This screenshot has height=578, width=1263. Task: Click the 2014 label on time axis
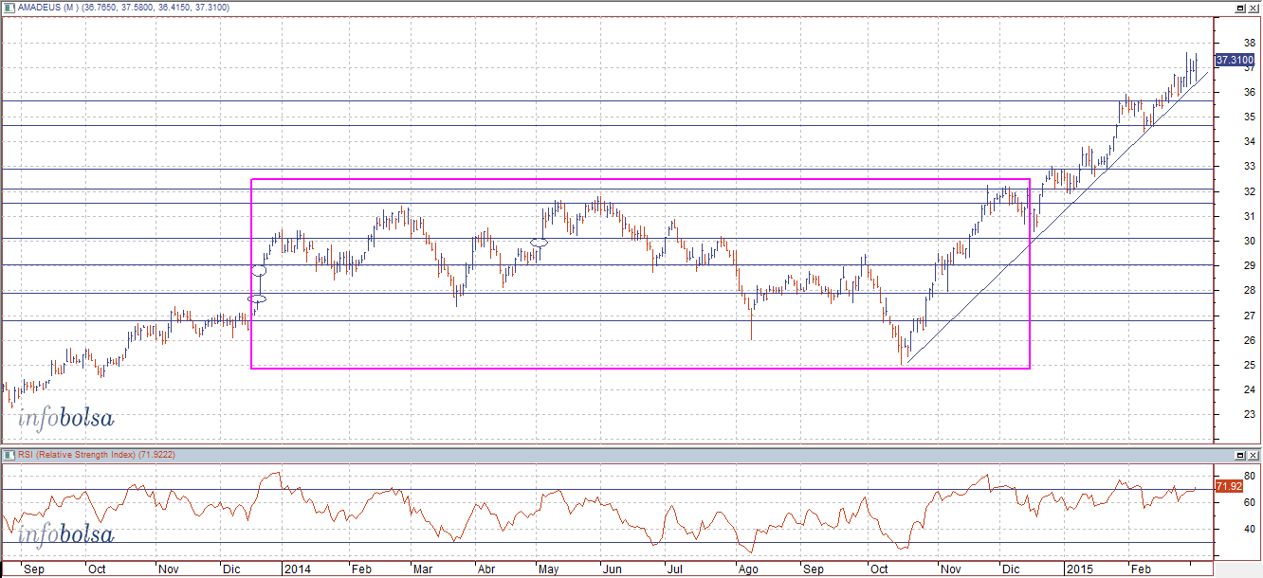point(300,570)
